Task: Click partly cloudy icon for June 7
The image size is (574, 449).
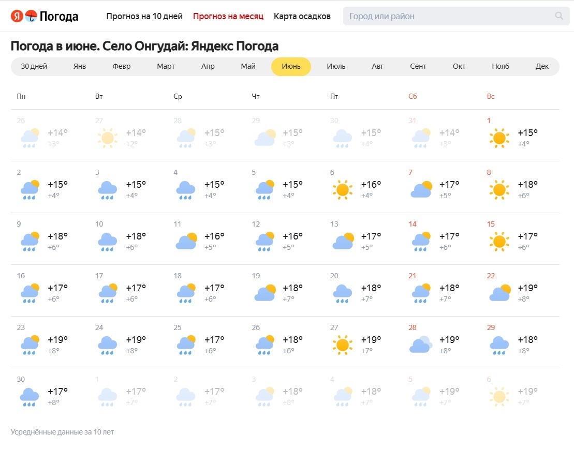Action: [x=421, y=189]
